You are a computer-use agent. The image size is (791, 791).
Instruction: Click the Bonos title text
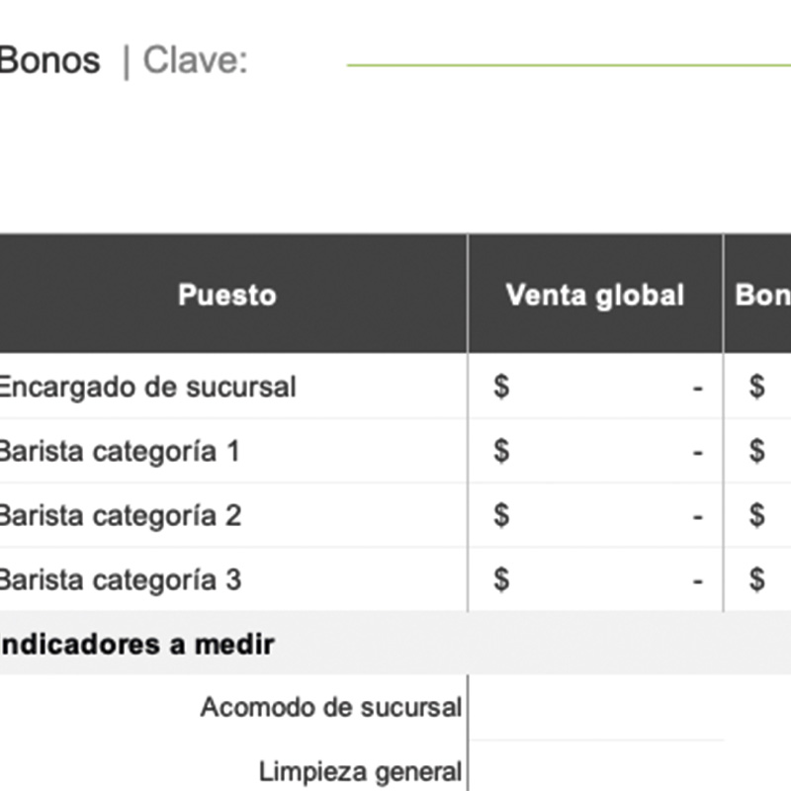tap(49, 61)
